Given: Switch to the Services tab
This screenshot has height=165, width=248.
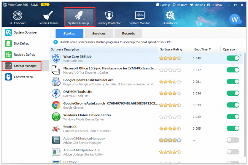Looking at the screenshot, I should pos(99,33).
